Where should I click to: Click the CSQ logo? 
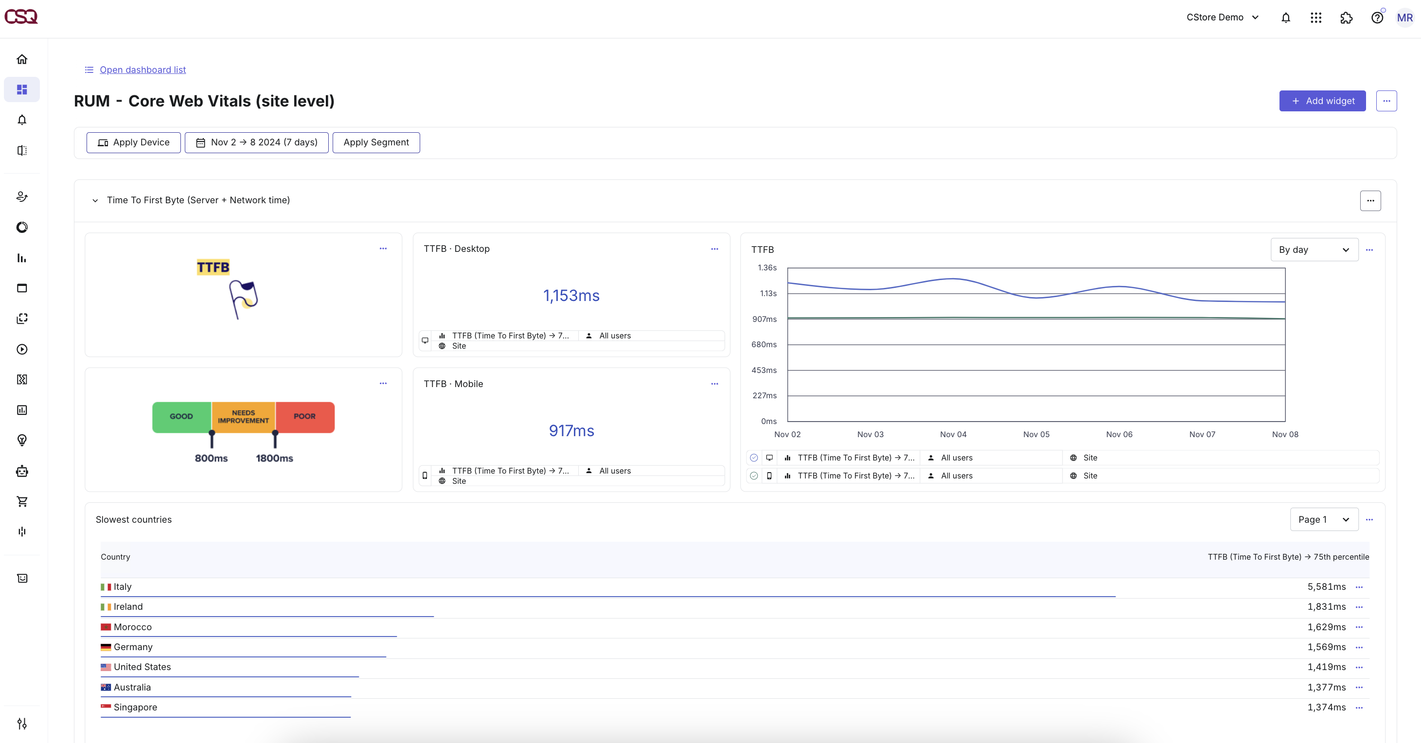tap(21, 17)
